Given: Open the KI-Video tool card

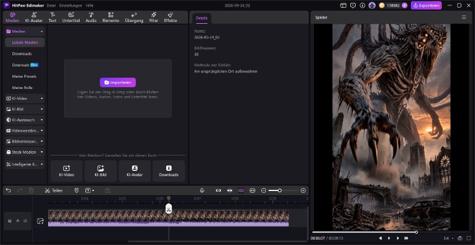Looking at the screenshot, I should coord(66,171).
